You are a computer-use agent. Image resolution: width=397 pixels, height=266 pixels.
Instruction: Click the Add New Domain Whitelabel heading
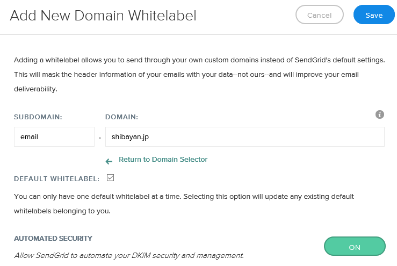[103, 16]
